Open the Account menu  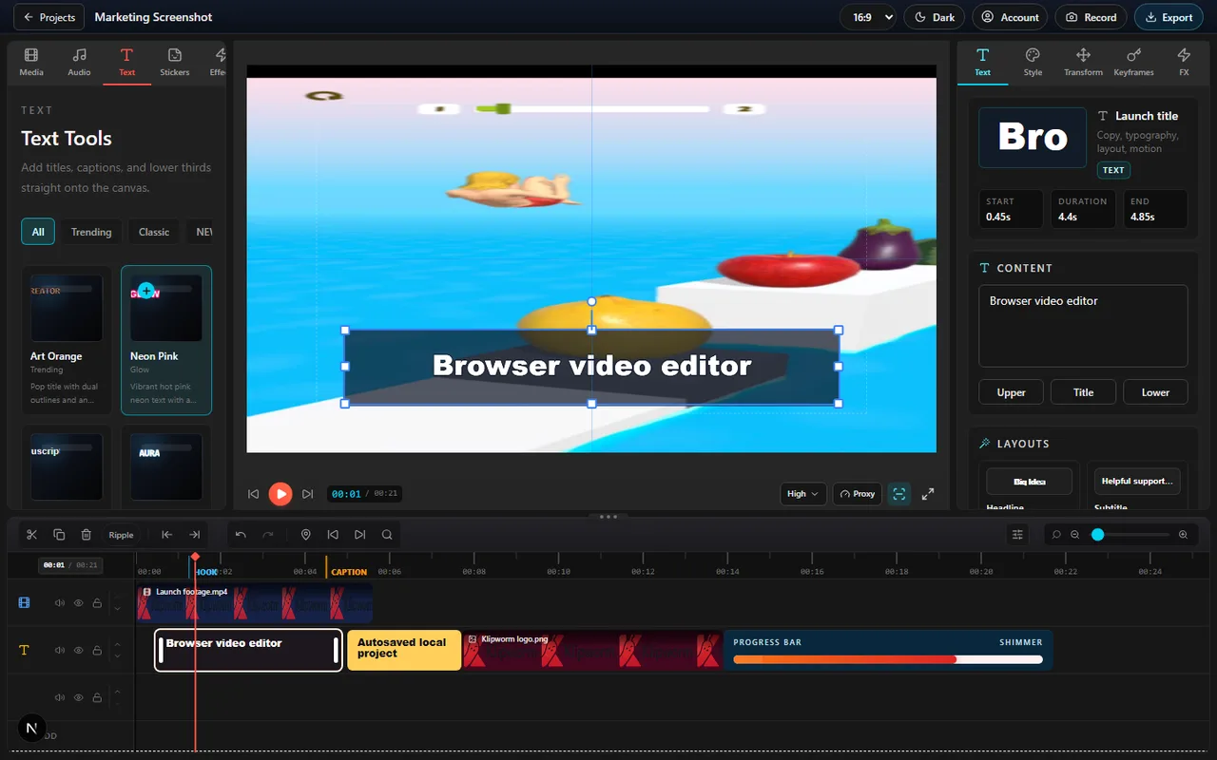point(1010,17)
